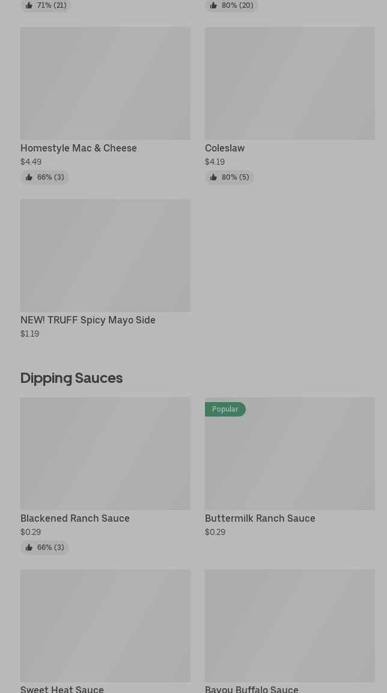Open Homestyle Mac & Cheese item photo
387x693 pixels.
(105, 84)
